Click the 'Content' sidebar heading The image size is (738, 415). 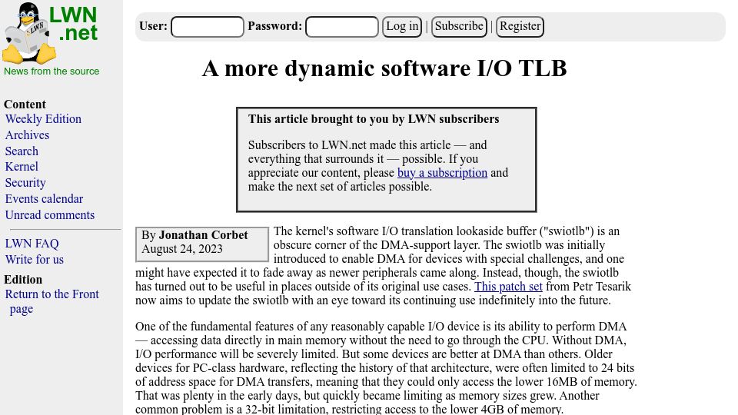[25, 105]
